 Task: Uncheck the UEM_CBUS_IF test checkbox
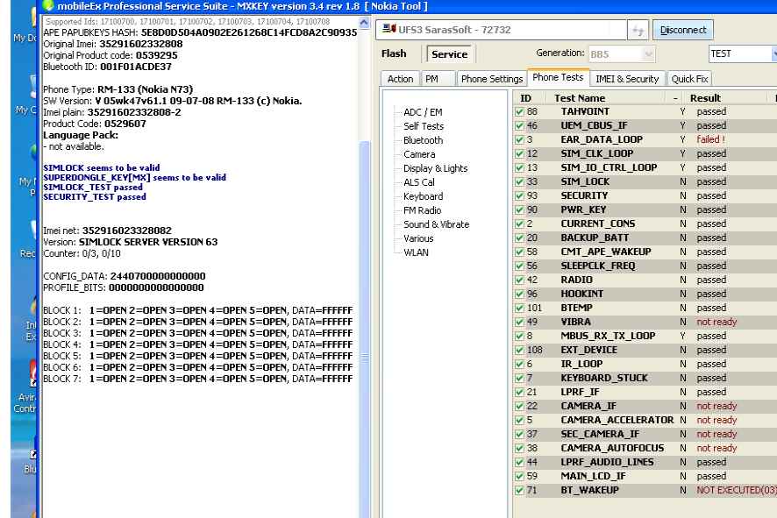[x=519, y=126]
